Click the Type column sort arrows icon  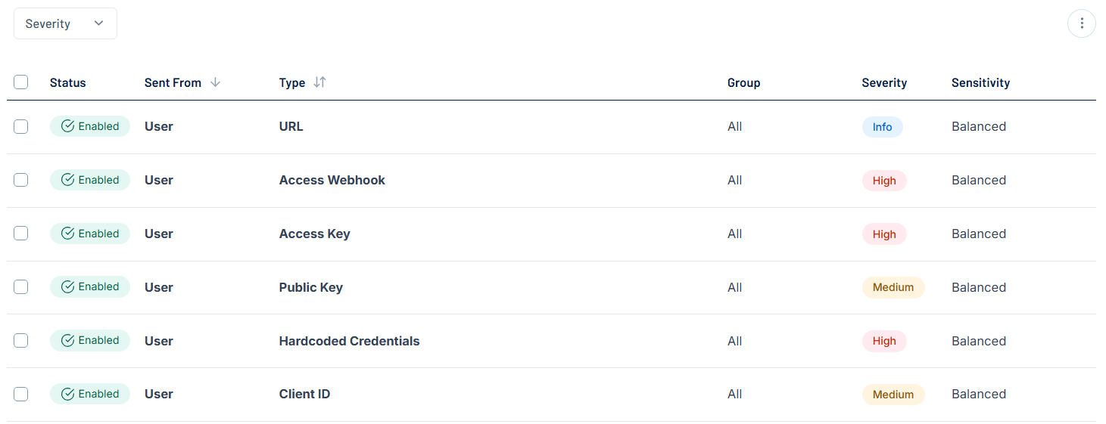point(319,82)
